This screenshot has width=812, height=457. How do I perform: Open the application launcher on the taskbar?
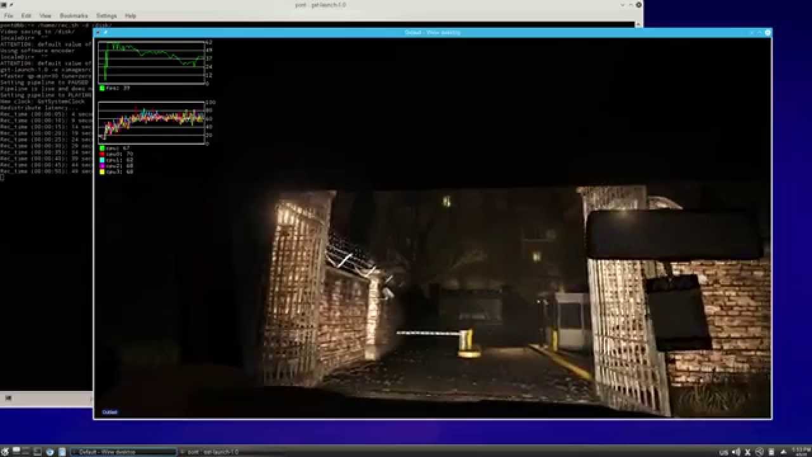5,451
